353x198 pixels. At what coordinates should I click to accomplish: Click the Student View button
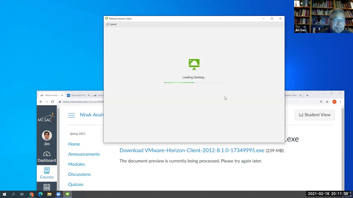tap(315, 115)
